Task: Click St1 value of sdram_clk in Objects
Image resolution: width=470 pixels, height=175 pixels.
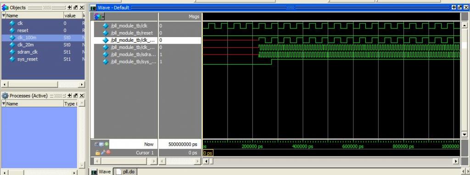Action: [x=67, y=52]
